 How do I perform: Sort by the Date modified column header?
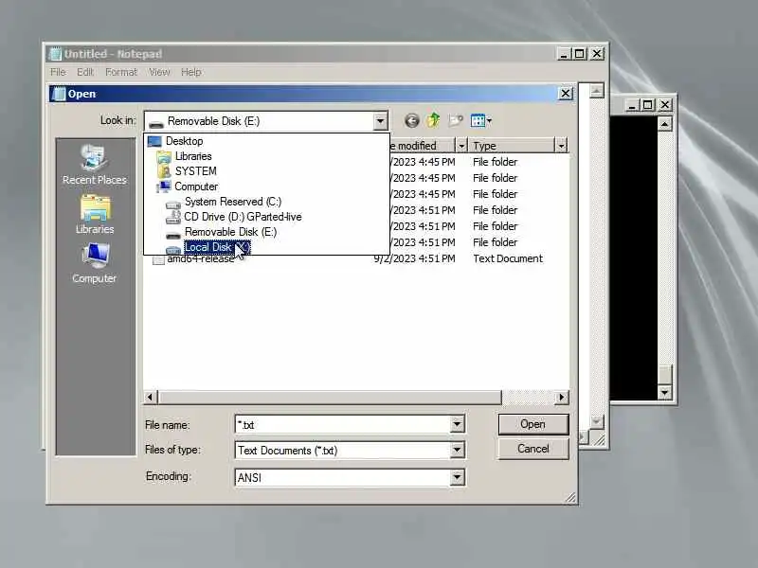pos(421,146)
